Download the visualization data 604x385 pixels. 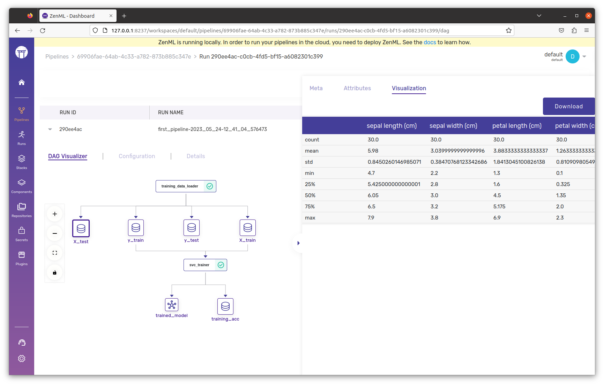click(x=569, y=106)
